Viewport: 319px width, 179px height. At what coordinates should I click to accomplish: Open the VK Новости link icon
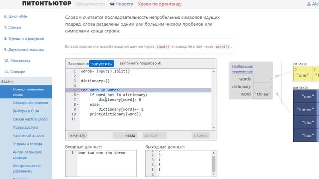click(x=112, y=4)
